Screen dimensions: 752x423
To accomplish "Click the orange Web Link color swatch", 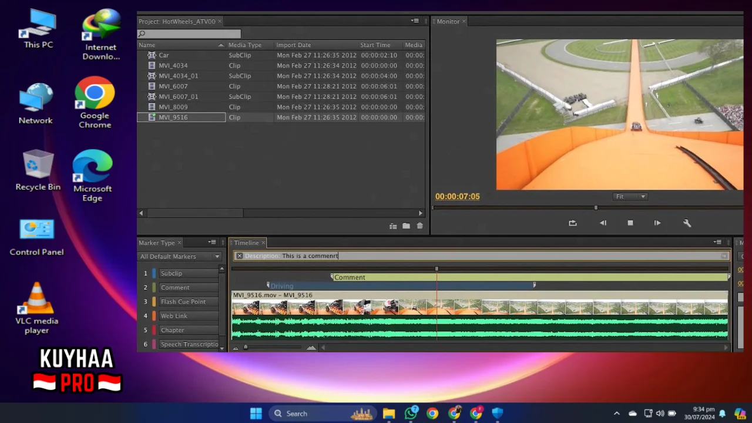I will pos(155,316).
